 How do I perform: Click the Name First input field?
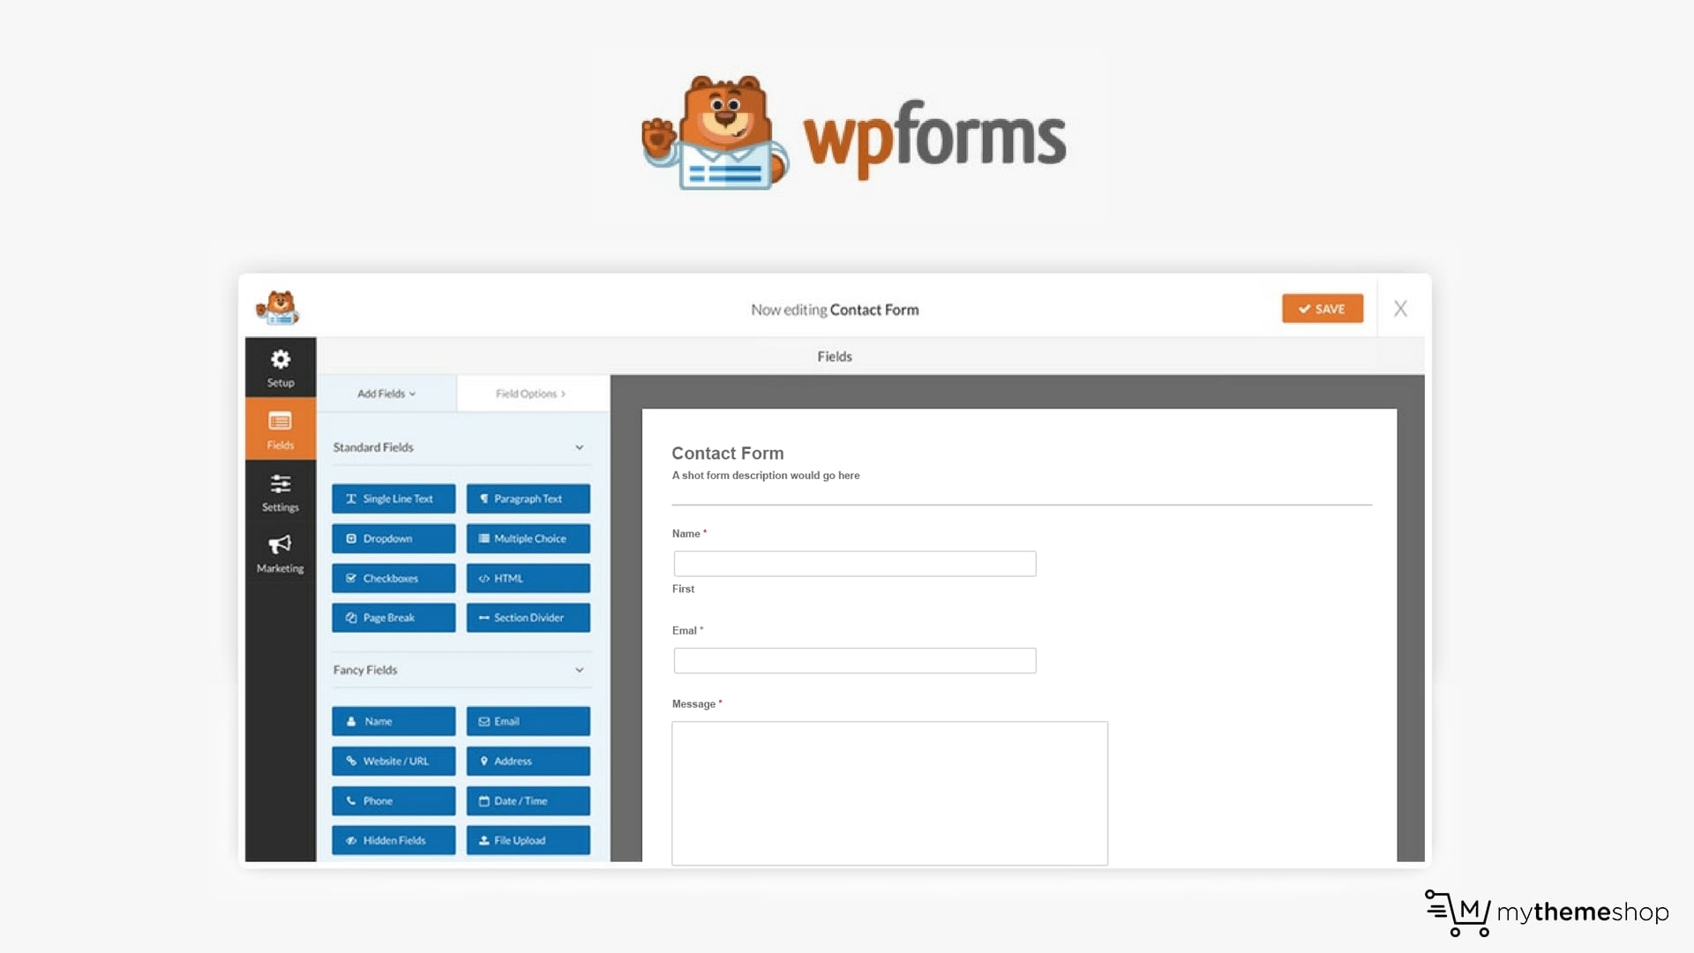[855, 564]
